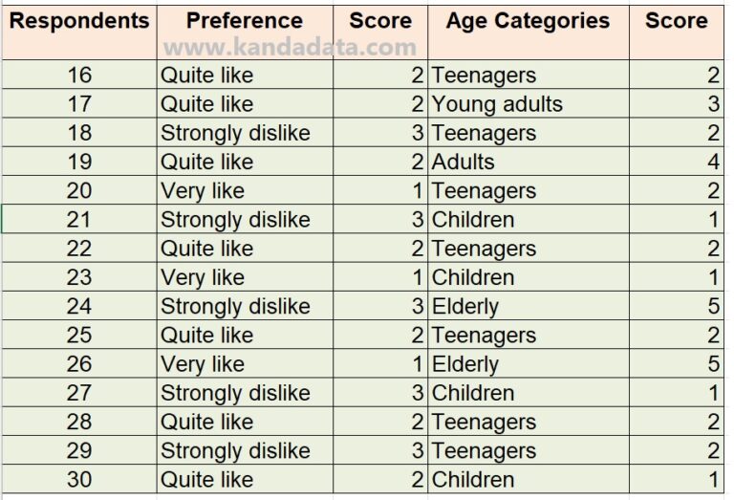734x500 pixels.
Task: Select the first Score column header
Action: tap(380, 21)
